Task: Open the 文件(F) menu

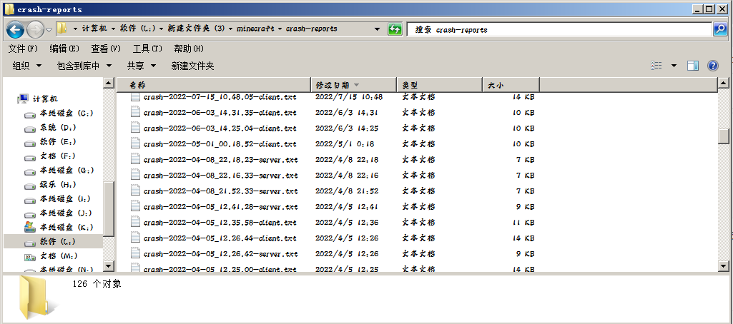Action: tap(23, 49)
